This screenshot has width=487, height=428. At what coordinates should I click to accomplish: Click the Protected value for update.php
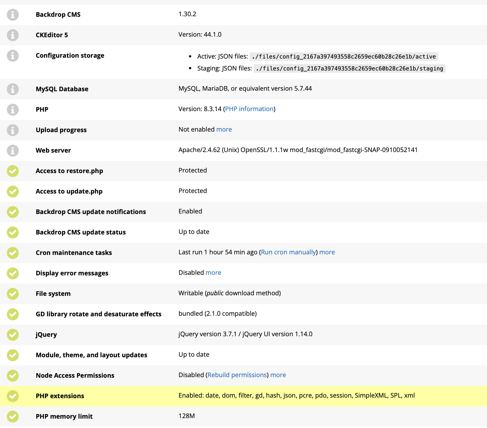tap(193, 191)
